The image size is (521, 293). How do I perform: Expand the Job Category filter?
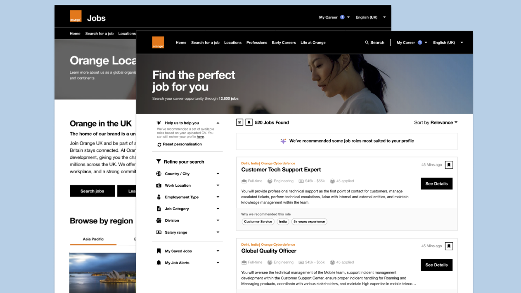(x=218, y=209)
